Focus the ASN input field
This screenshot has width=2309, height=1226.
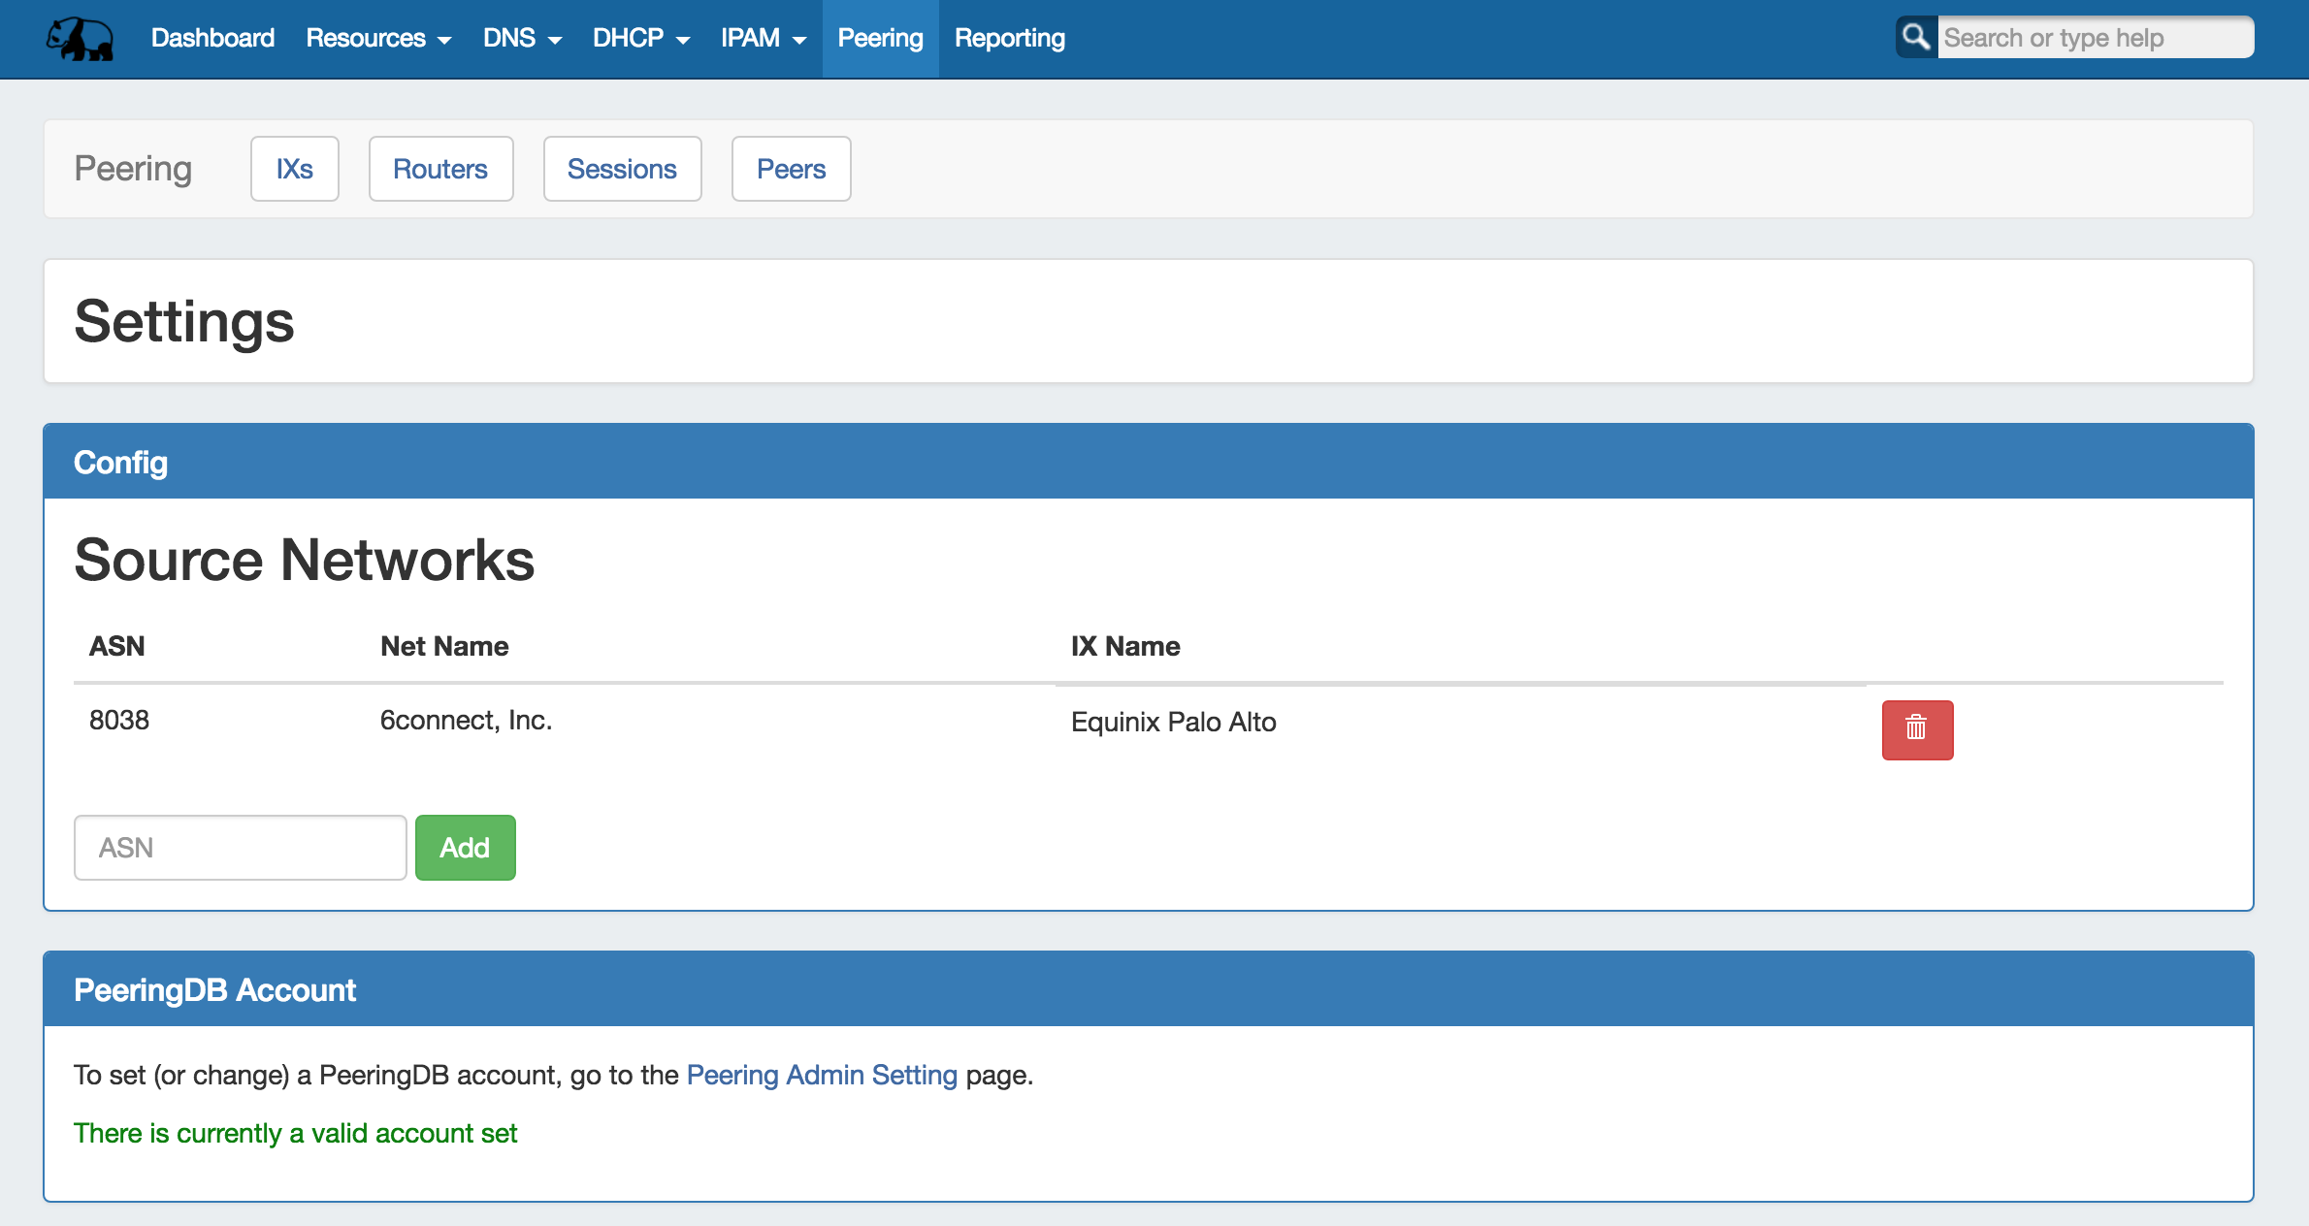pos(240,848)
